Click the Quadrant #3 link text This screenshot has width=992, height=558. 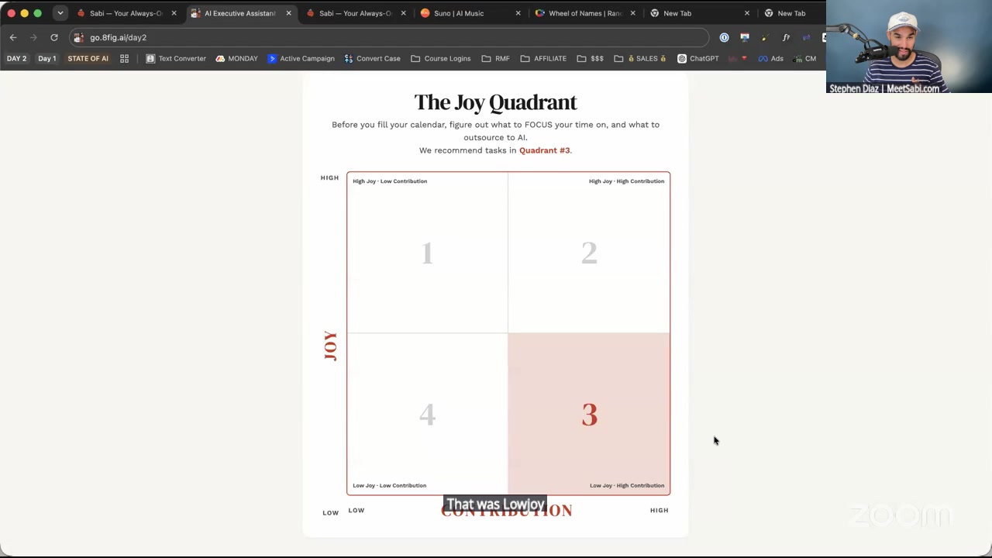[x=544, y=150]
